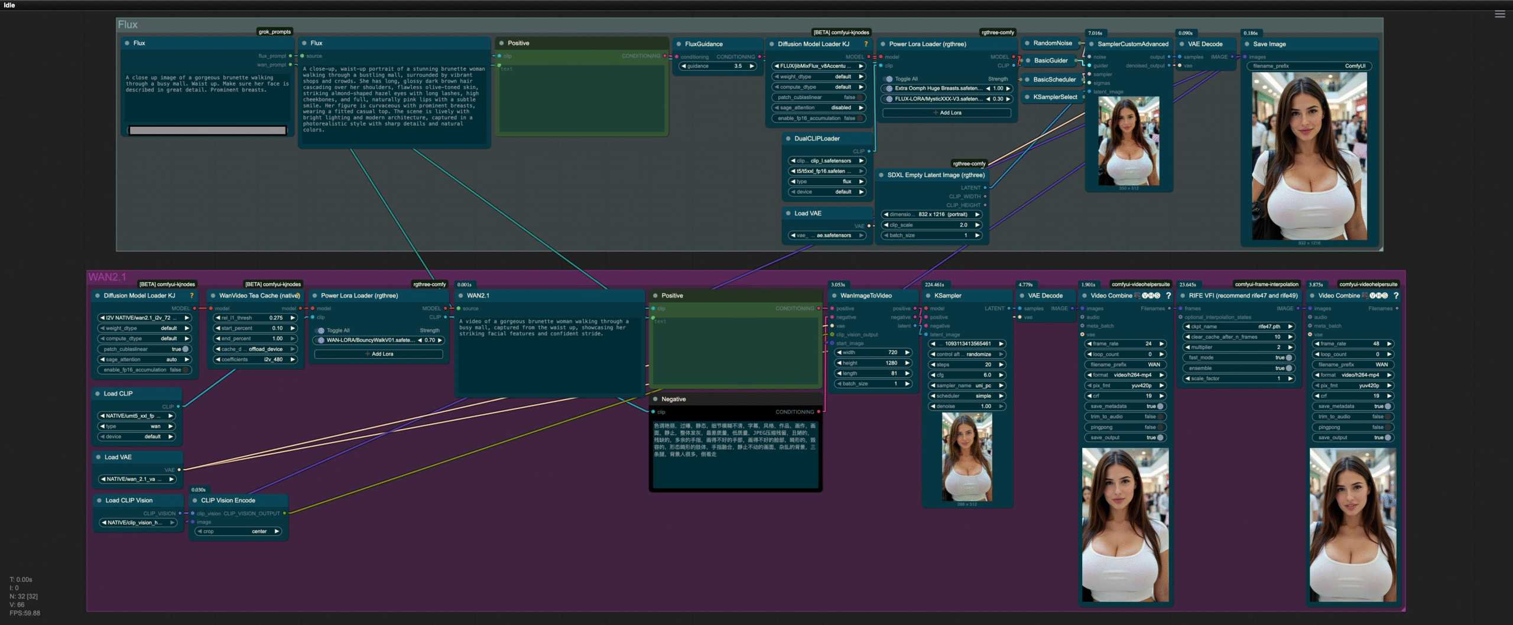Enable Toggle All in the Power Lora Loader
This screenshot has width=1513, height=625.
[x=888, y=77]
